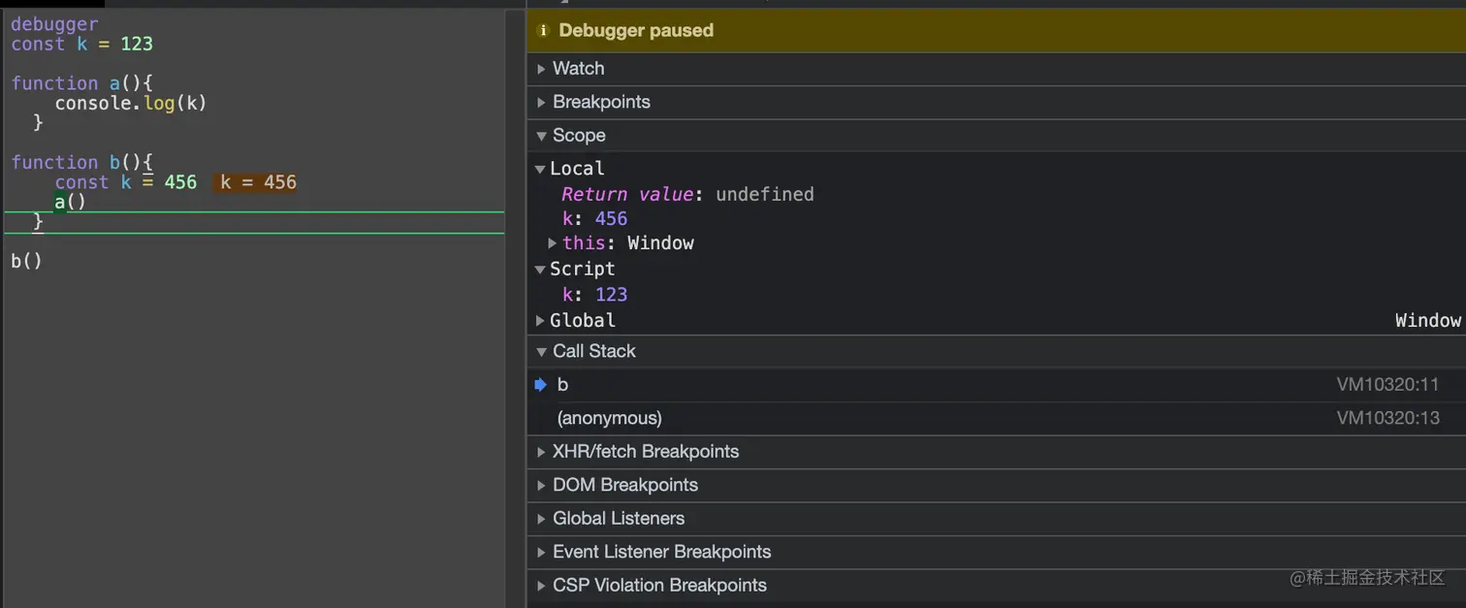This screenshot has width=1466, height=608.
Task: Click the console.log(k) line in code
Action: click(131, 103)
